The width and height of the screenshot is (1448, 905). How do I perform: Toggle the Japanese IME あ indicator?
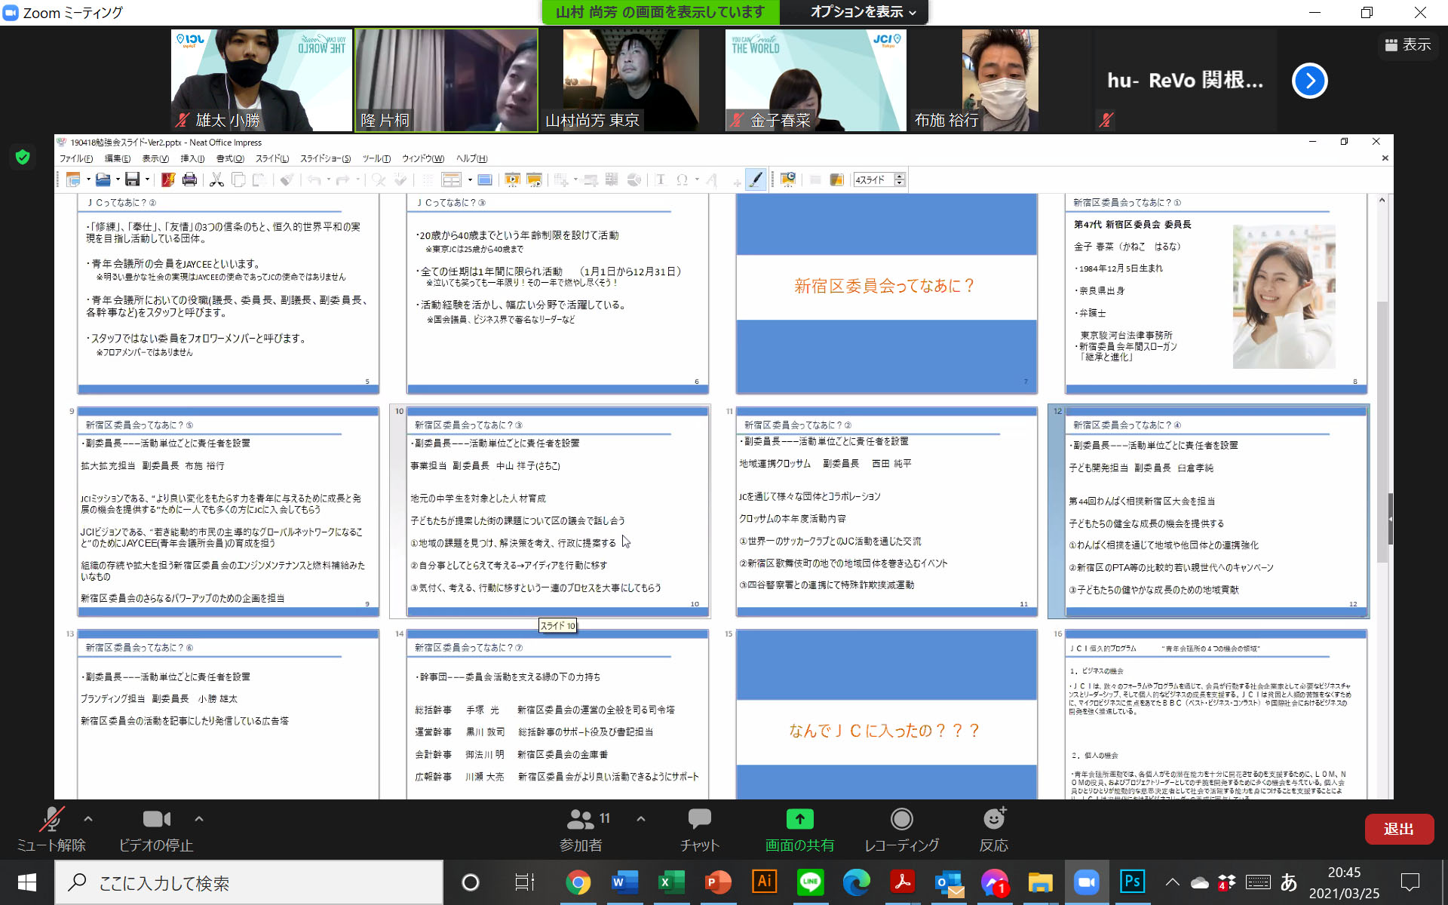point(1289,882)
